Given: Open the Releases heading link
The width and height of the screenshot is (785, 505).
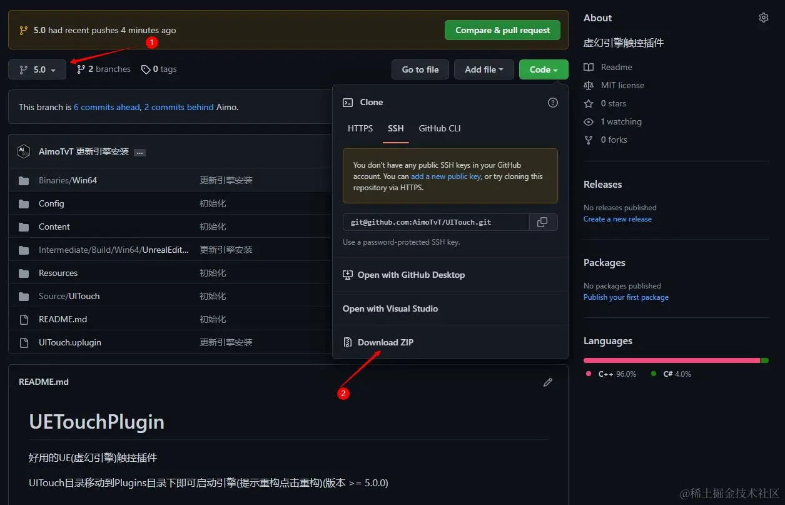Looking at the screenshot, I should coord(603,185).
